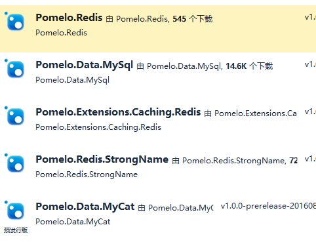Click the Pomelo.Extensions.Caching.Redis package icon
Image resolution: width=316 pixels, height=246 pixels.
tap(16, 117)
